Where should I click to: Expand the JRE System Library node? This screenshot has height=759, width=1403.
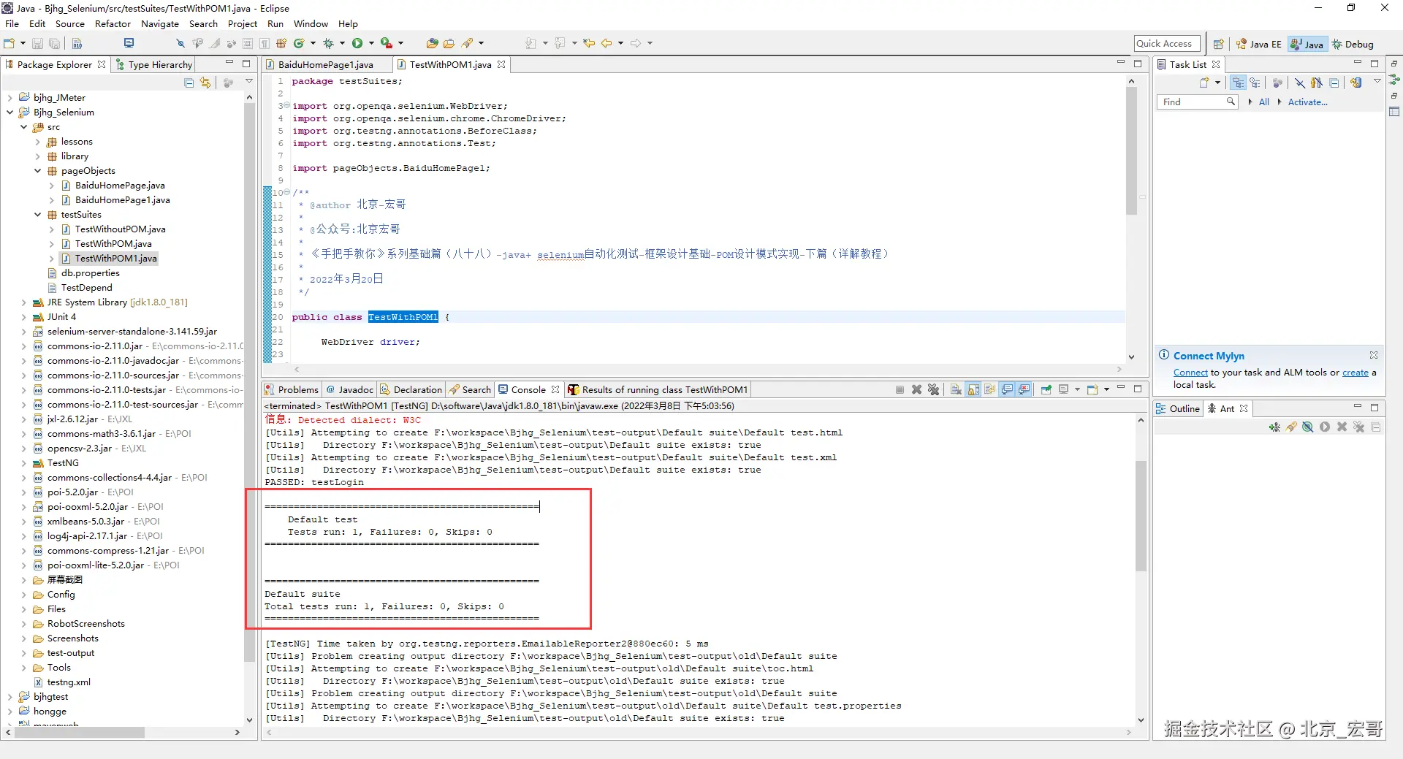(24, 302)
